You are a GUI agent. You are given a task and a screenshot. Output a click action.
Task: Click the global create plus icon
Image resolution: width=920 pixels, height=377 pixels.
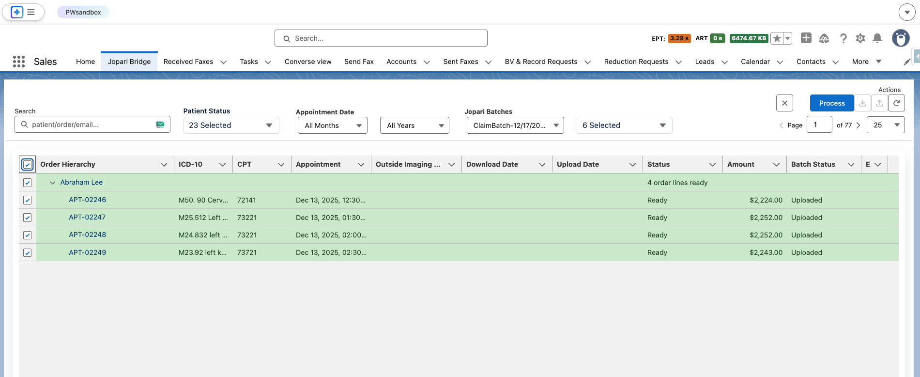[806, 38]
